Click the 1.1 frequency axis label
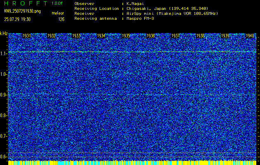 pos(3,54)
